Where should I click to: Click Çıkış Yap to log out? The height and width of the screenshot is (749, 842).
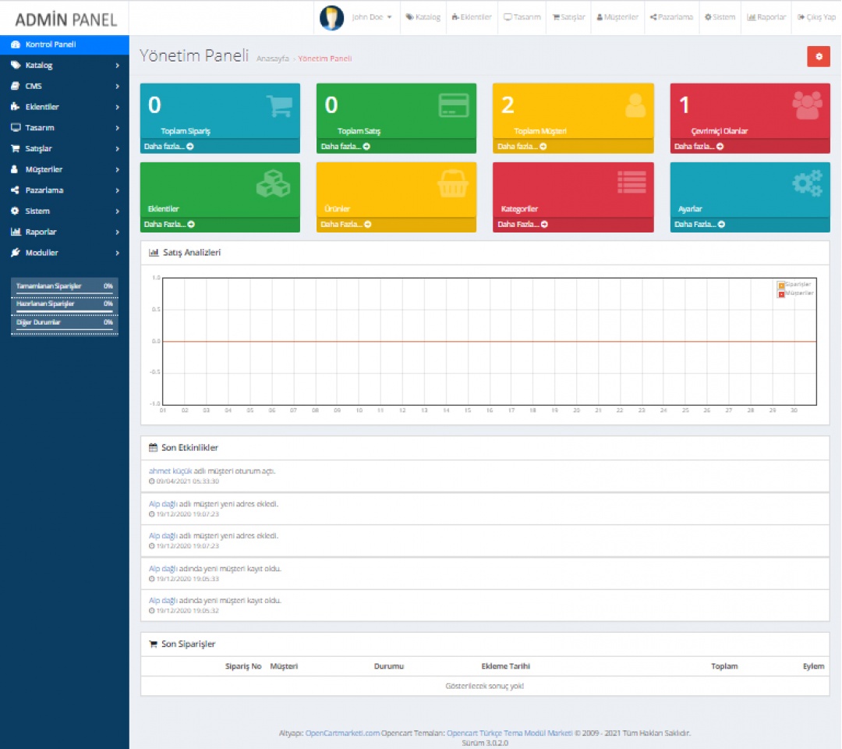[816, 17]
